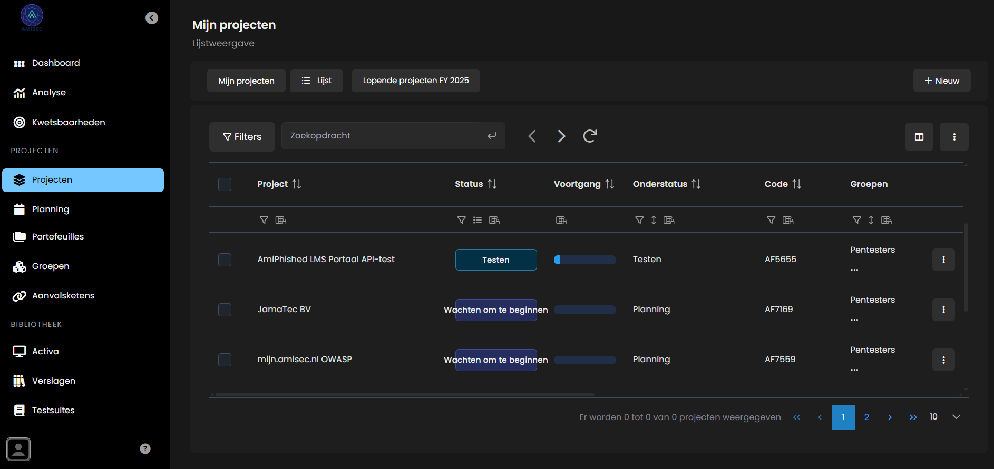Image resolution: width=994 pixels, height=469 pixels.
Task: Open Kwetsbaarheden in the sidebar
Action: tap(69, 123)
